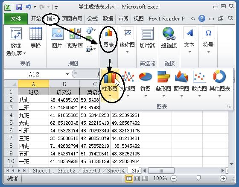This screenshot has width=239, height=187.
Task: Click the vertical scroll down arrow
Action: [231, 164]
